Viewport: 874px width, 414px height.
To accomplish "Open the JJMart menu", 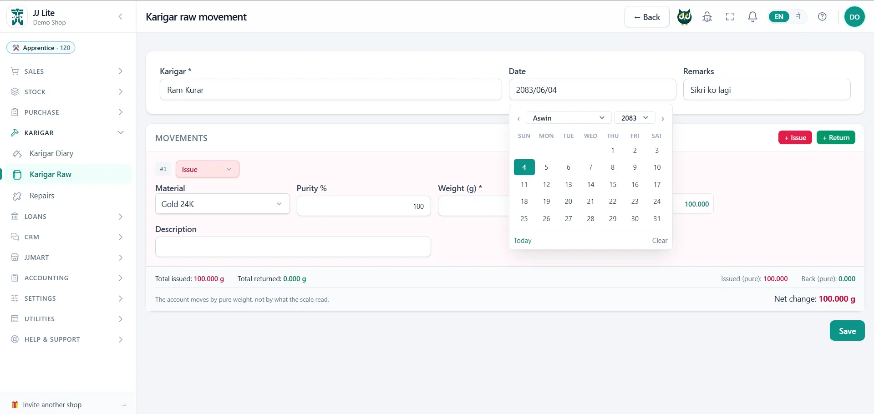I will tap(68, 257).
